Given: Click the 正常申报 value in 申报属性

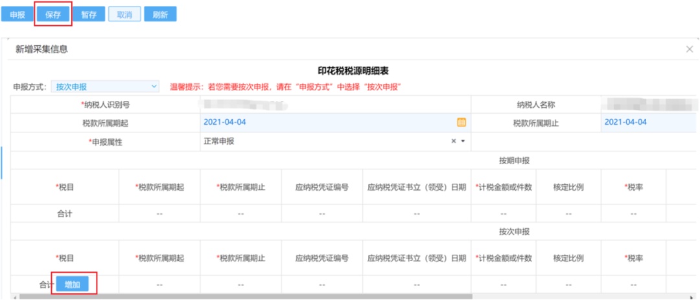Looking at the screenshot, I should pyautogui.click(x=219, y=142).
